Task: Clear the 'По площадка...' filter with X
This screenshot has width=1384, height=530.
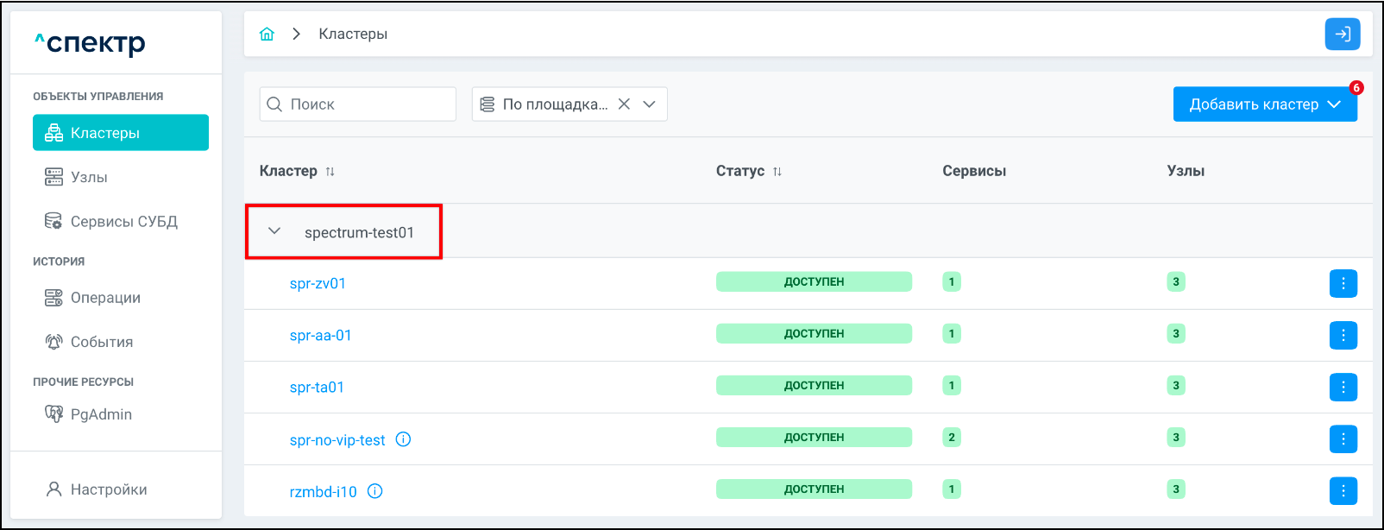Action: 624,104
